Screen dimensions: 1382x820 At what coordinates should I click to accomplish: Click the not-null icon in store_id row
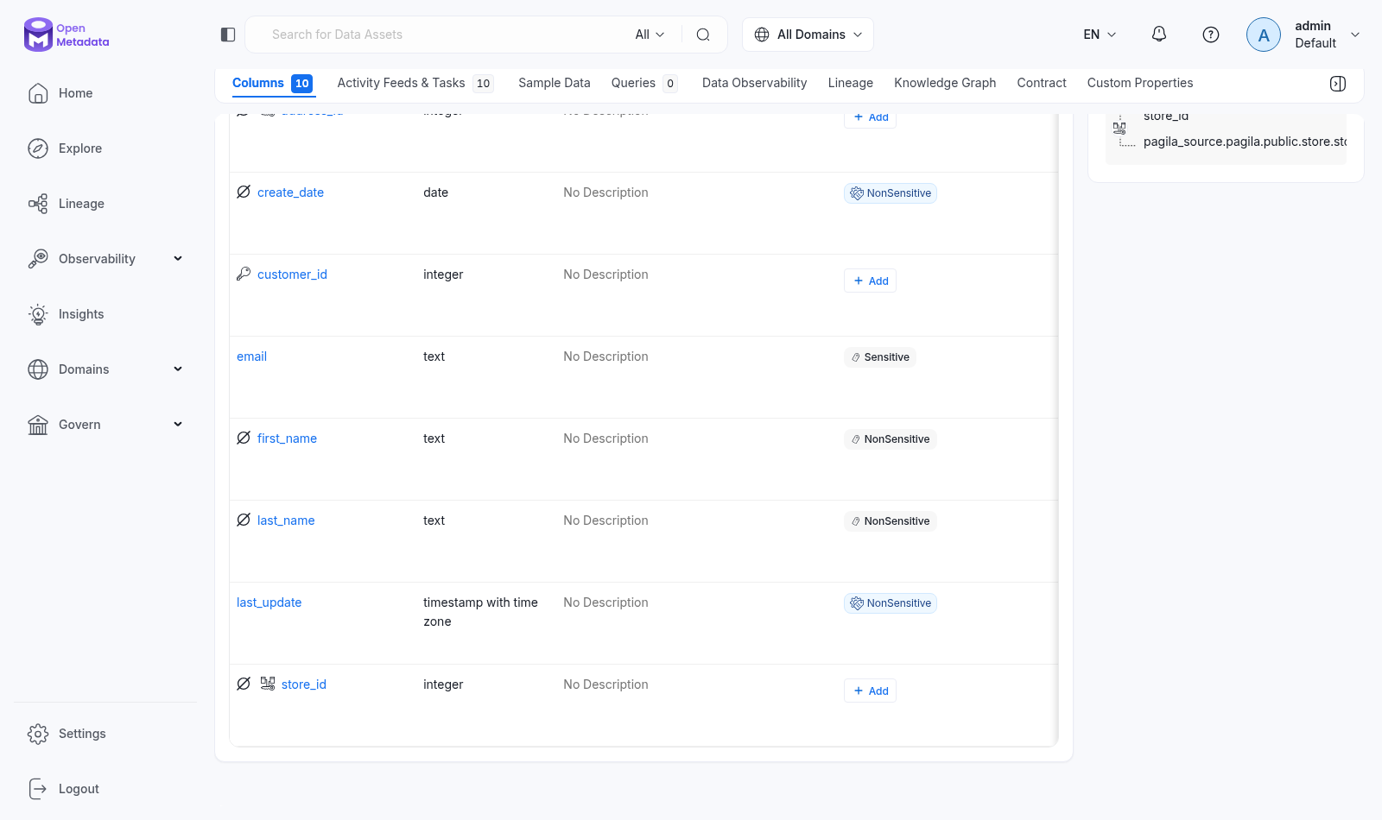coord(244,684)
